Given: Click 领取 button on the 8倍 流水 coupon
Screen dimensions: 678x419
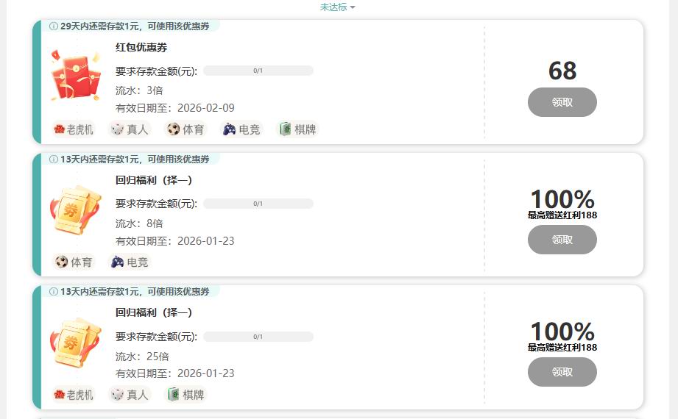Looking at the screenshot, I should coord(562,240).
